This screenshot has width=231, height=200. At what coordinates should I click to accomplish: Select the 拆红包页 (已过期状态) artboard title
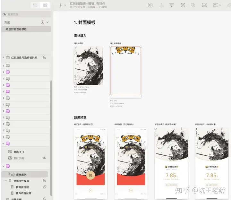(124, 124)
